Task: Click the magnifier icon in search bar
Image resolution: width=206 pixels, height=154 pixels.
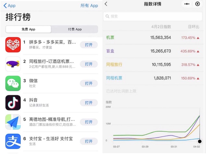Action: point(107,16)
